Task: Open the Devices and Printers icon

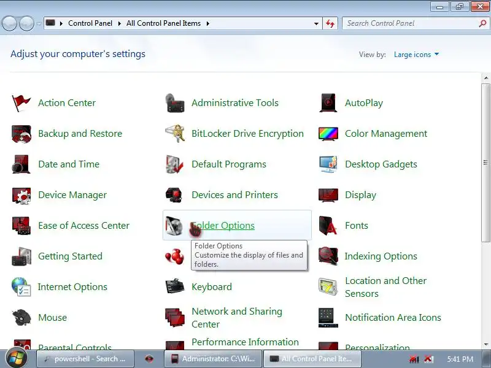Action: [174, 195]
